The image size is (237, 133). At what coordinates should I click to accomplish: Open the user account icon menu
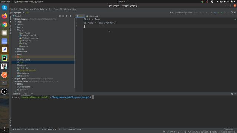click(171, 13)
